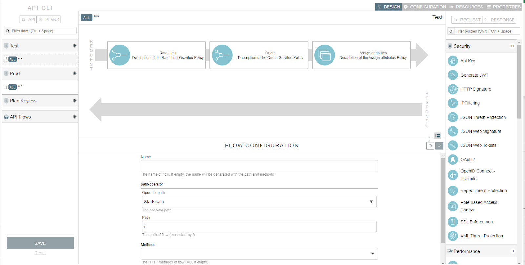Image resolution: width=525 pixels, height=265 pixels.
Task: Click into the flow Path field
Action: pos(259,227)
